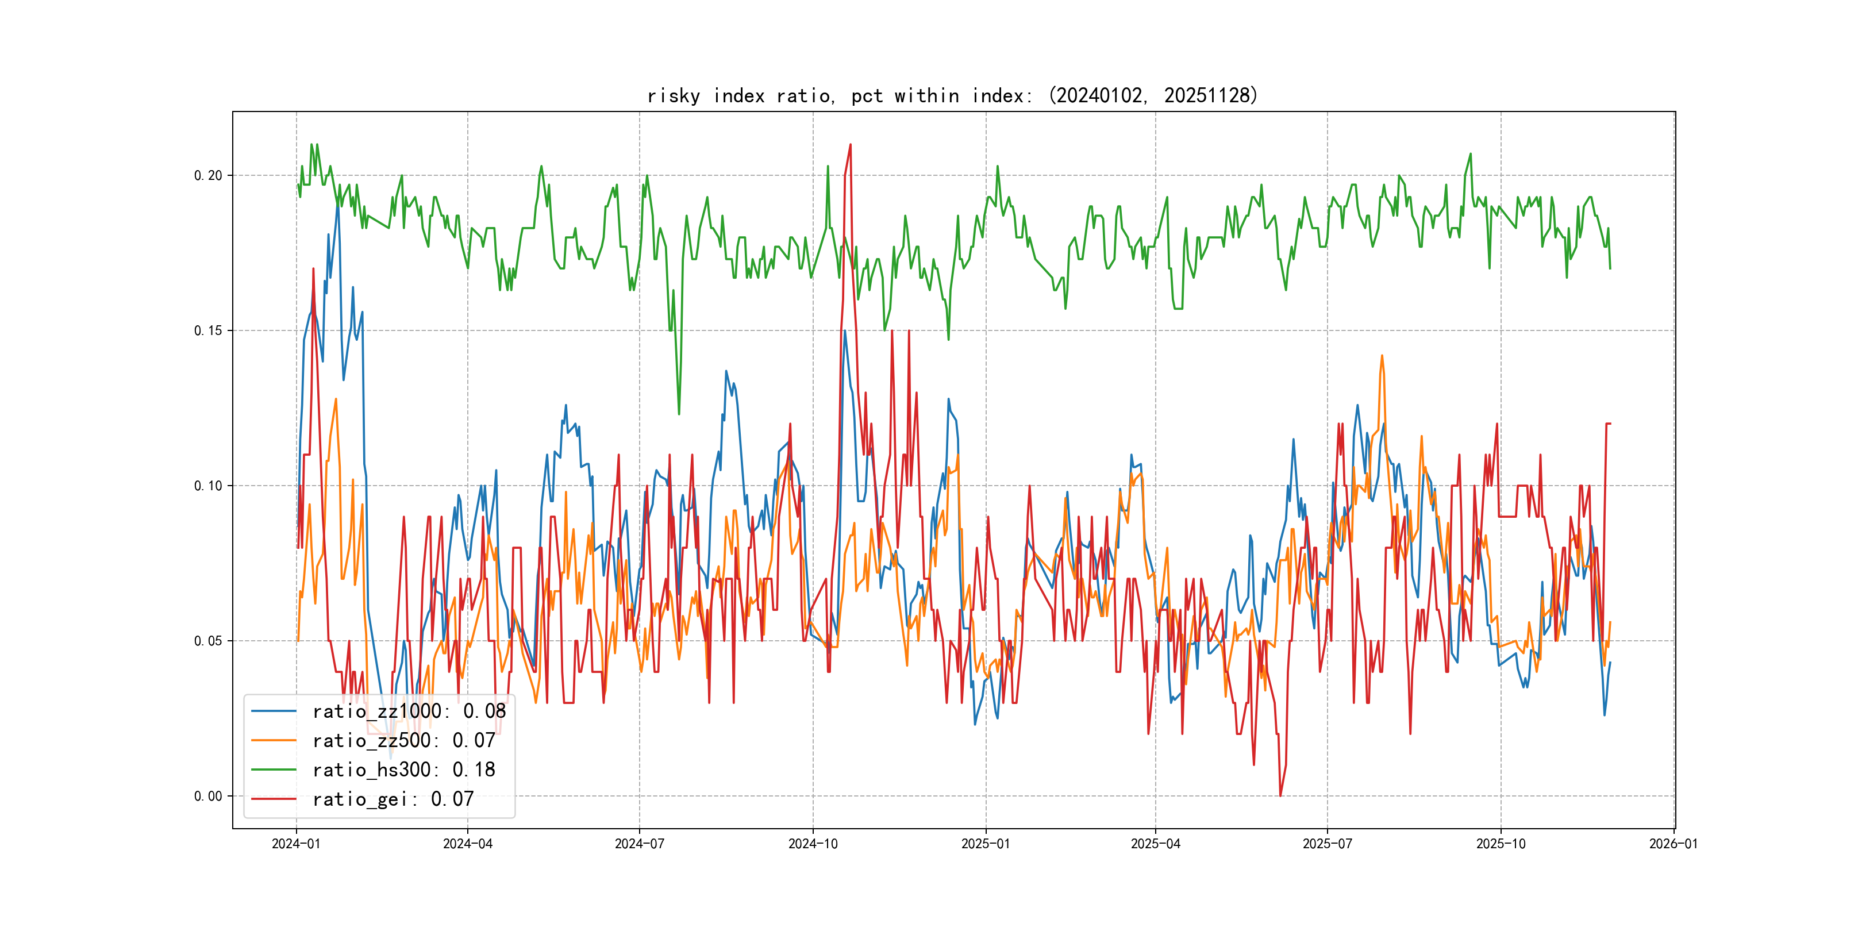Click the 2024-01 x-axis tick label
This screenshot has width=1862, height=931.
pyautogui.click(x=295, y=844)
